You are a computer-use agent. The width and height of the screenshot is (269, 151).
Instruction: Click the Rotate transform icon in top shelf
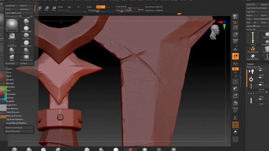pos(54,8)
